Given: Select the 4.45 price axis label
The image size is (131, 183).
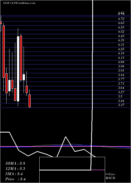Looking at the screenshot, I should coord(121,36).
